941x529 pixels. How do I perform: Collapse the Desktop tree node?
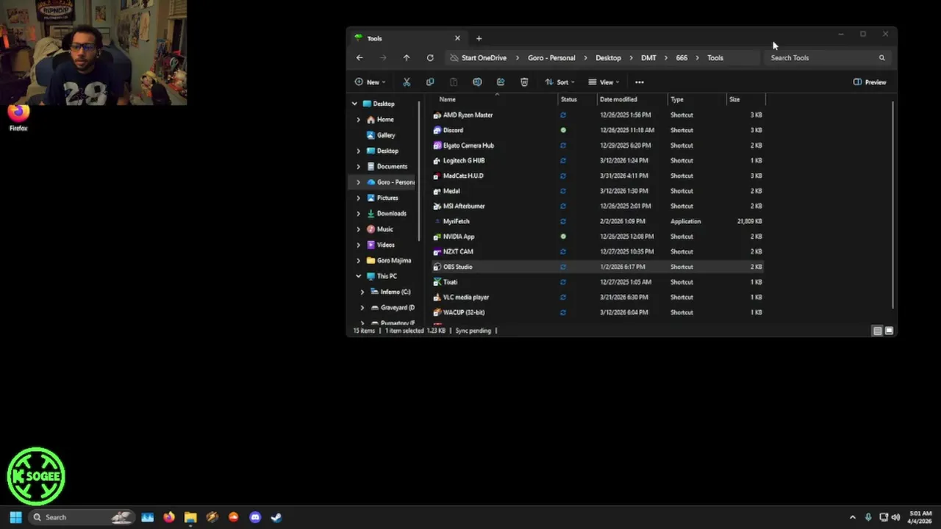click(x=354, y=104)
